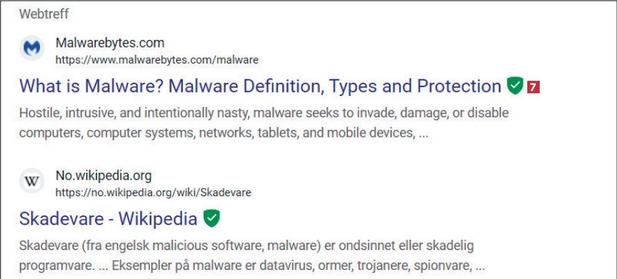Click the no.wikipedia.org/wiki/Skadevare URL
617x279 pixels.
[153, 192]
